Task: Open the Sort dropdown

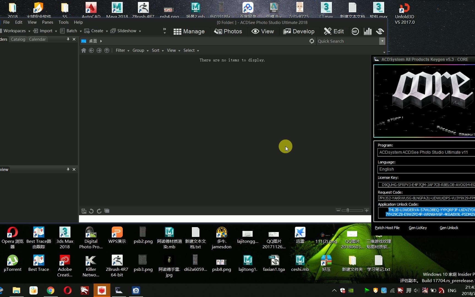Action: pyautogui.click(x=158, y=50)
